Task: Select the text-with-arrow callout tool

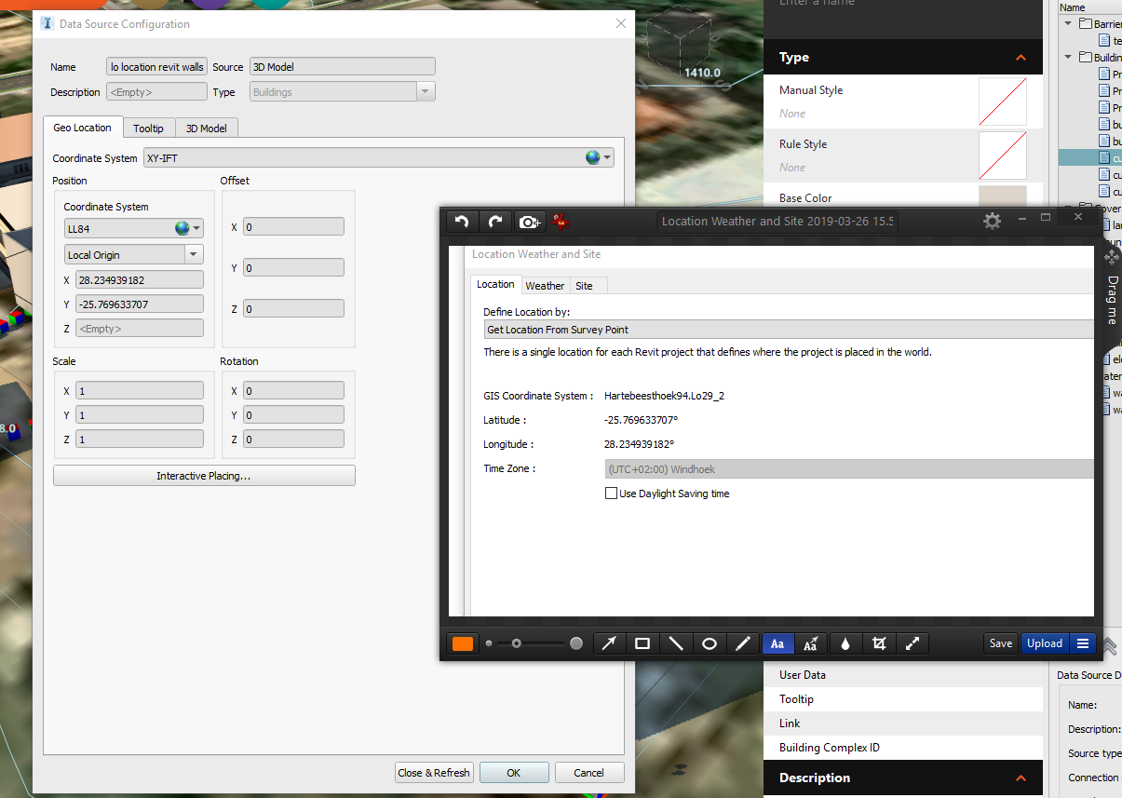Action: pos(811,643)
